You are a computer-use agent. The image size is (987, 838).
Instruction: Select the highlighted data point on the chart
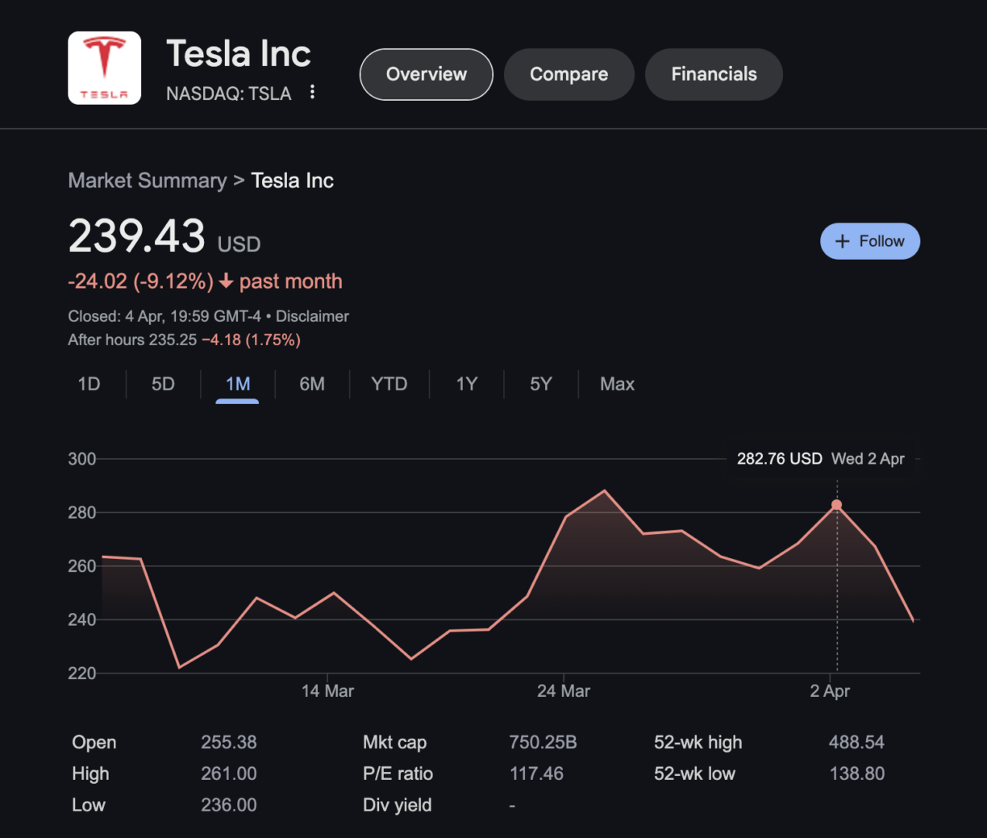point(836,504)
